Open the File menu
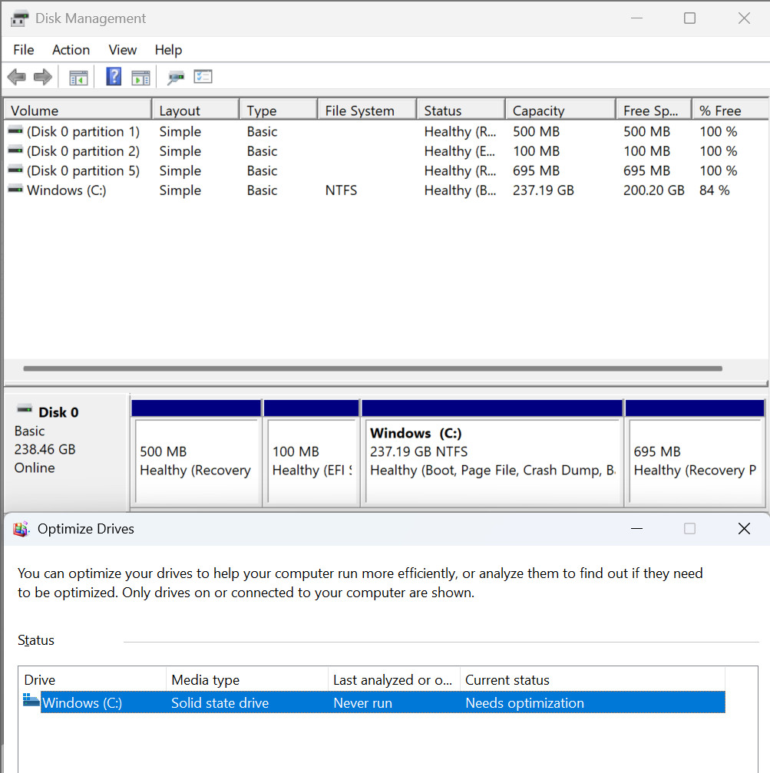This screenshot has width=770, height=773. coord(24,50)
